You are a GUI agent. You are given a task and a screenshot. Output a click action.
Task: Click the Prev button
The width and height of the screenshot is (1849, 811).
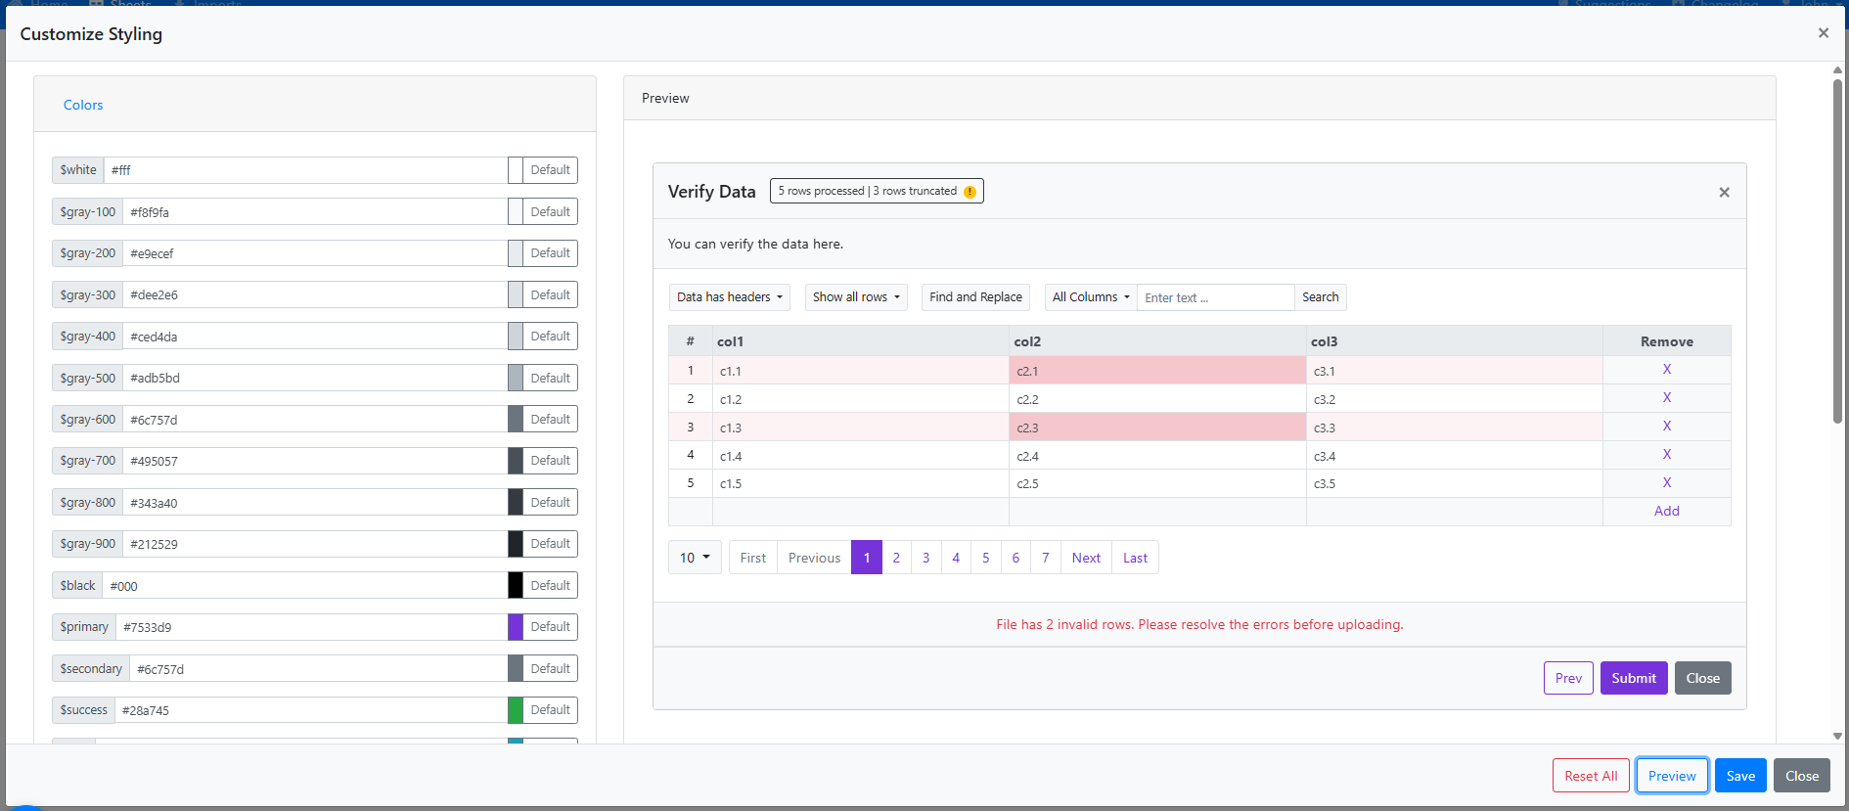click(x=1568, y=678)
